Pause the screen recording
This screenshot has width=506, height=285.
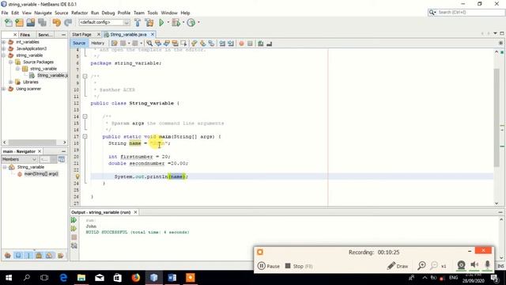pos(269,266)
